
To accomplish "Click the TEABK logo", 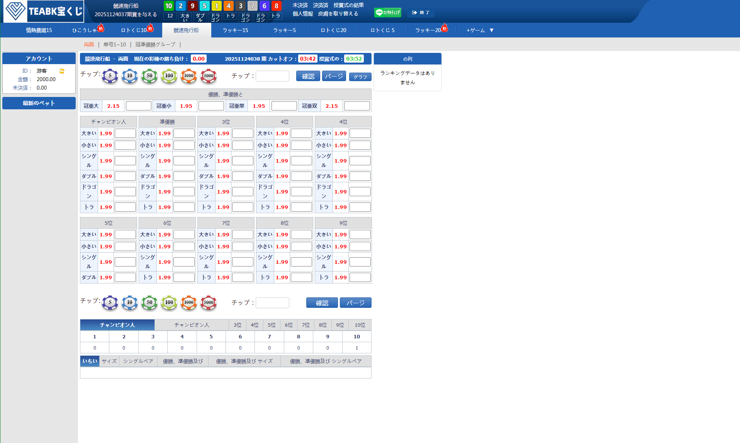I will 44,11.
